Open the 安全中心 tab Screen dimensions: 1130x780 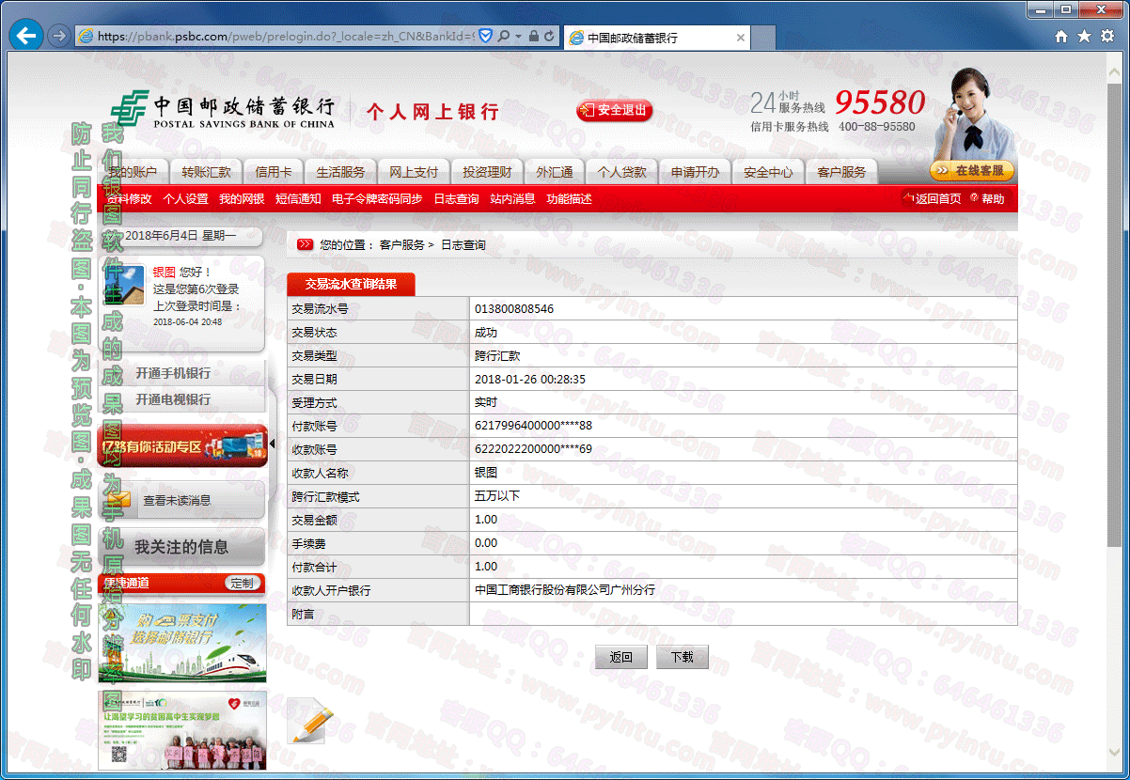coord(768,172)
